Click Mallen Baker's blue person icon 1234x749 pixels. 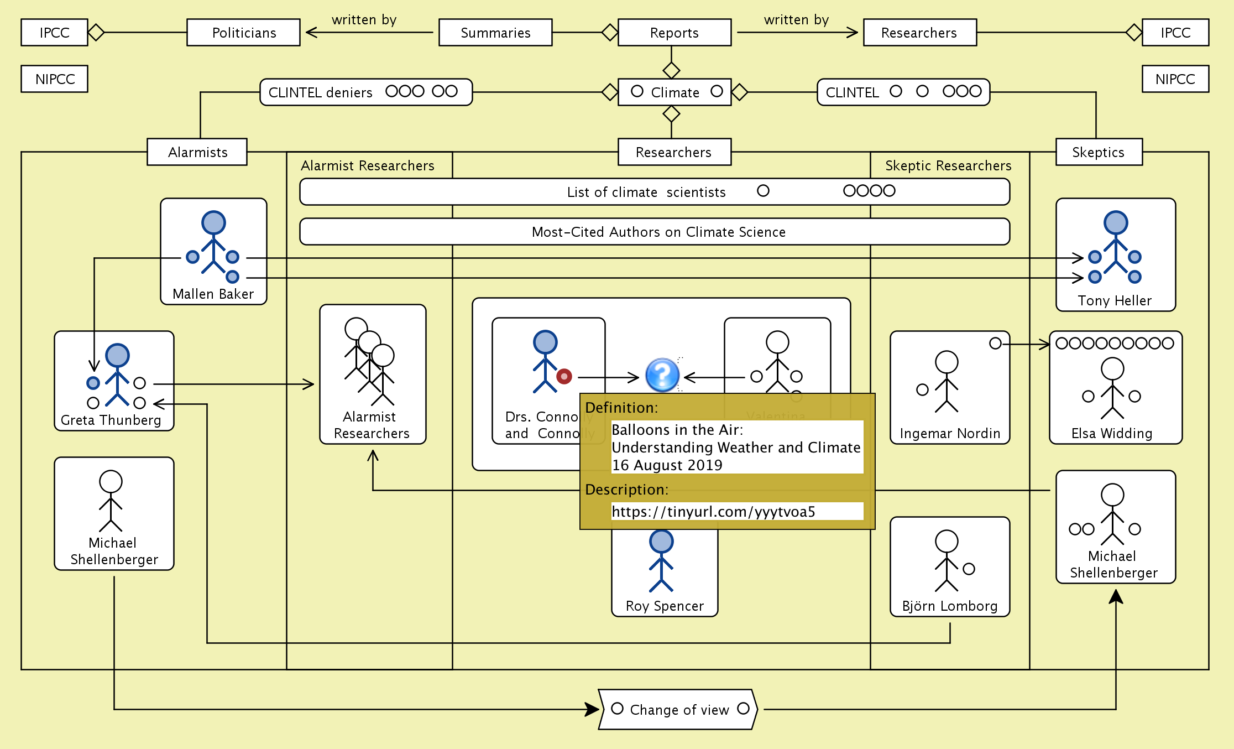click(x=213, y=242)
